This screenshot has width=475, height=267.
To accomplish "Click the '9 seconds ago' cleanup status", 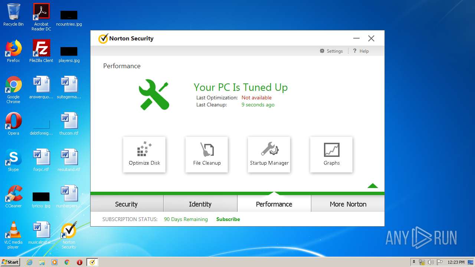I will click(258, 105).
